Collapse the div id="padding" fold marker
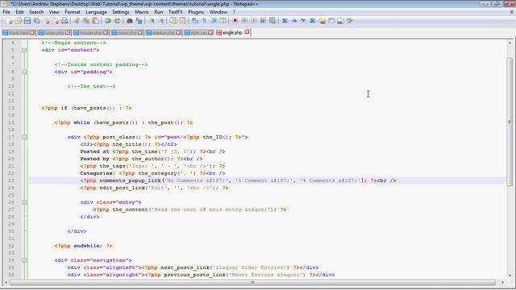516x290 pixels. point(24,72)
